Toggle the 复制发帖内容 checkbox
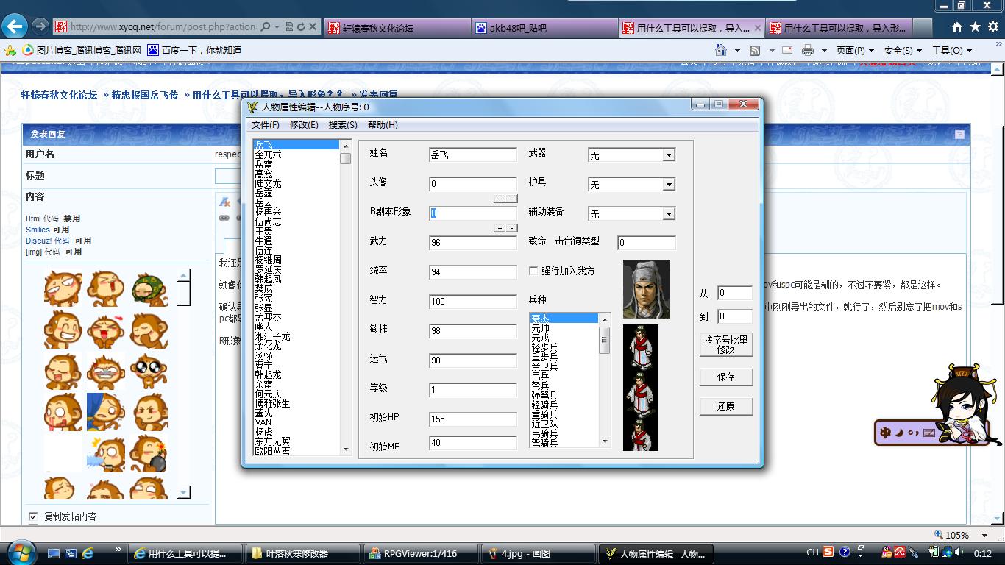The height and width of the screenshot is (565, 1005). (33, 516)
